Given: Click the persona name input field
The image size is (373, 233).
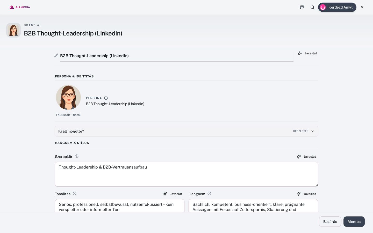Looking at the screenshot, I should [x=177, y=56].
